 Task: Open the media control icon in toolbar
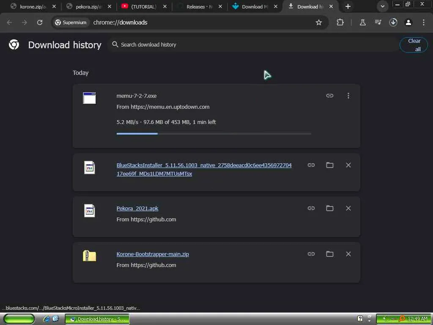378,22
